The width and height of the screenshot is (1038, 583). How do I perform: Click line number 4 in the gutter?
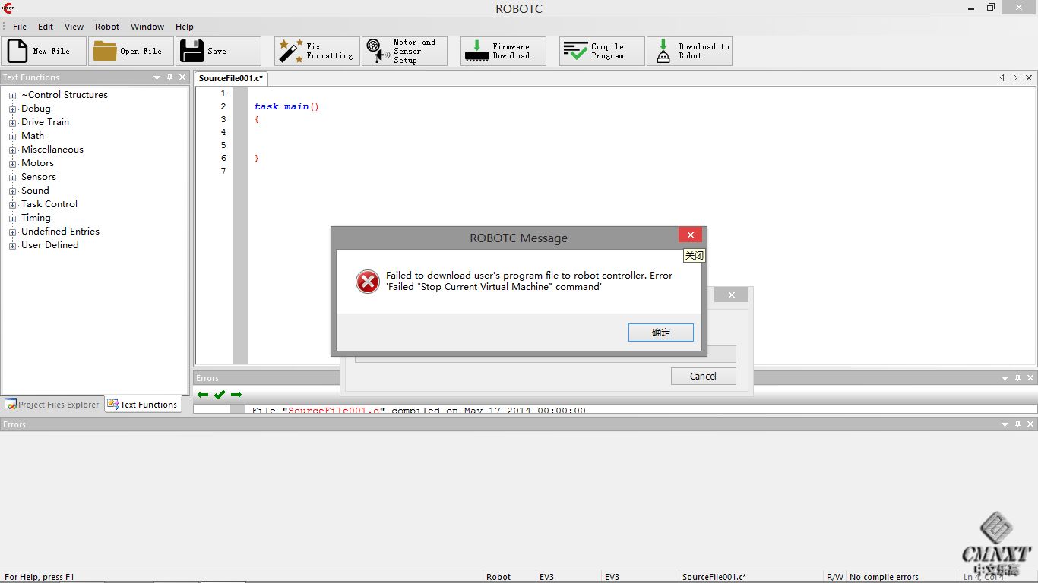click(223, 132)
